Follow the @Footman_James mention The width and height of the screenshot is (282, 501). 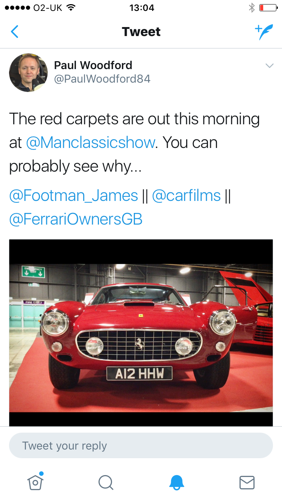pyautogui.click(x=74, y=196)
